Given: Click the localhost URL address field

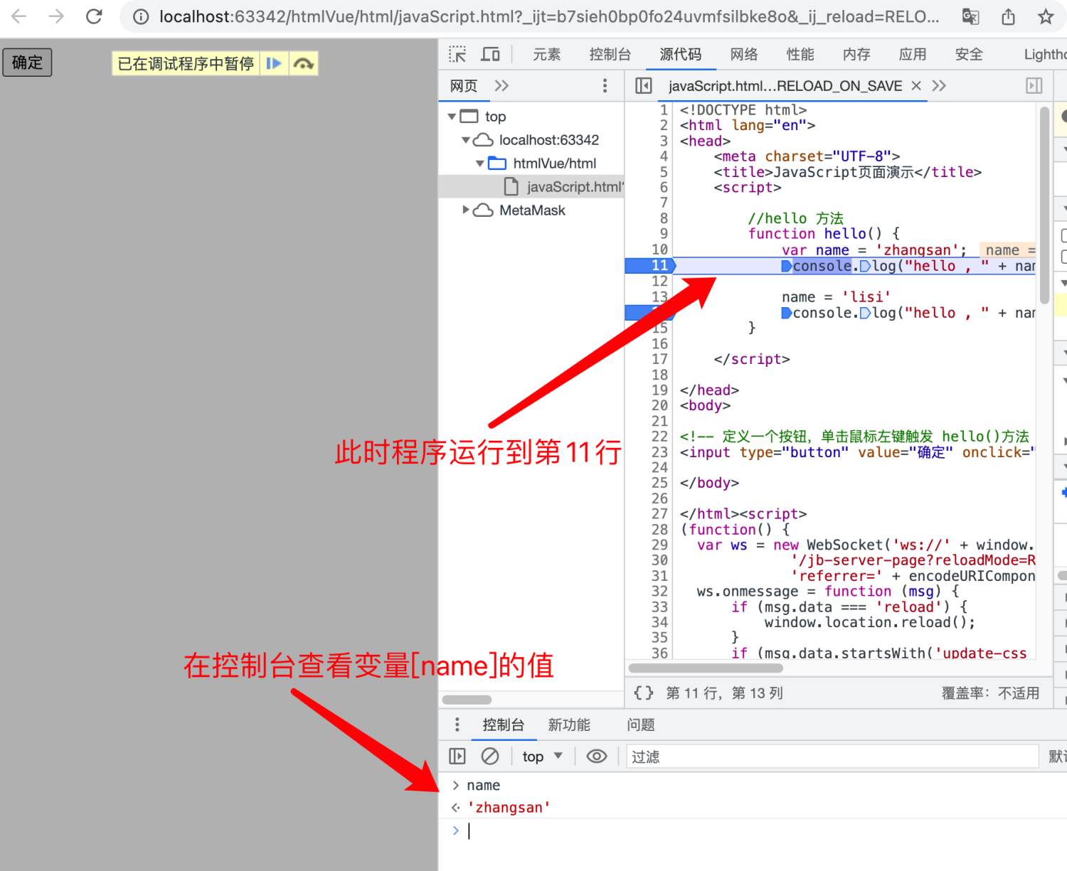Looking at the screenshot, I should (549, 16).
